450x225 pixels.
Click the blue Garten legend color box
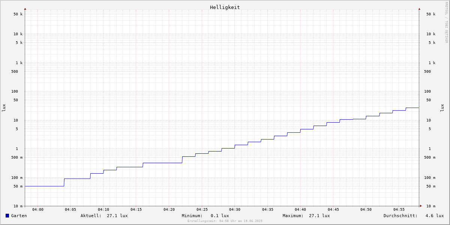[7, 216]
